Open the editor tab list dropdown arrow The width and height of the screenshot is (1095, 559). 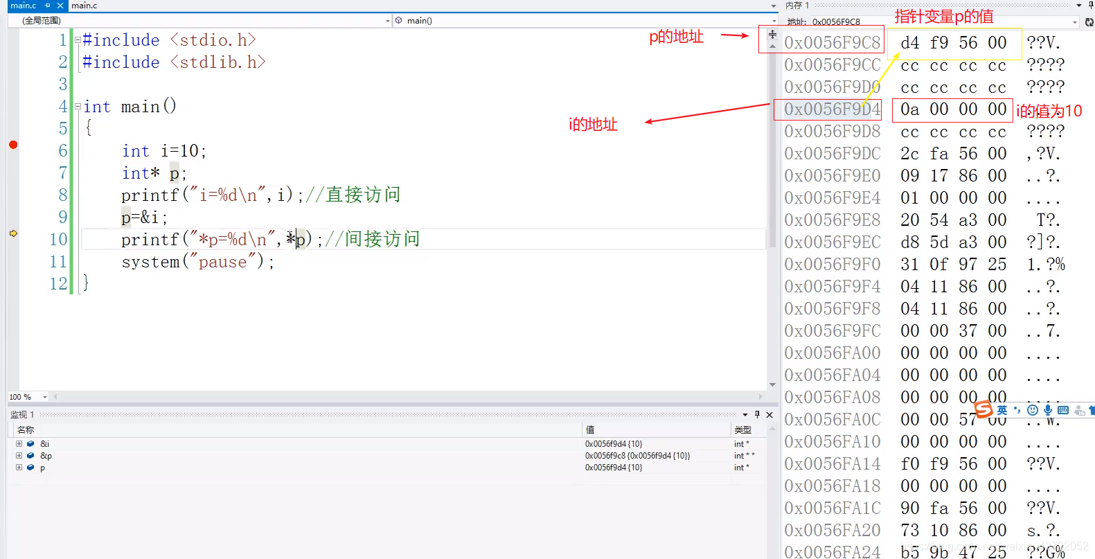pyautogui.click(x=774, y=6)
